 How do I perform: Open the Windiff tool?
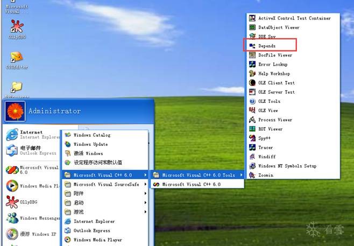(267, 157)
